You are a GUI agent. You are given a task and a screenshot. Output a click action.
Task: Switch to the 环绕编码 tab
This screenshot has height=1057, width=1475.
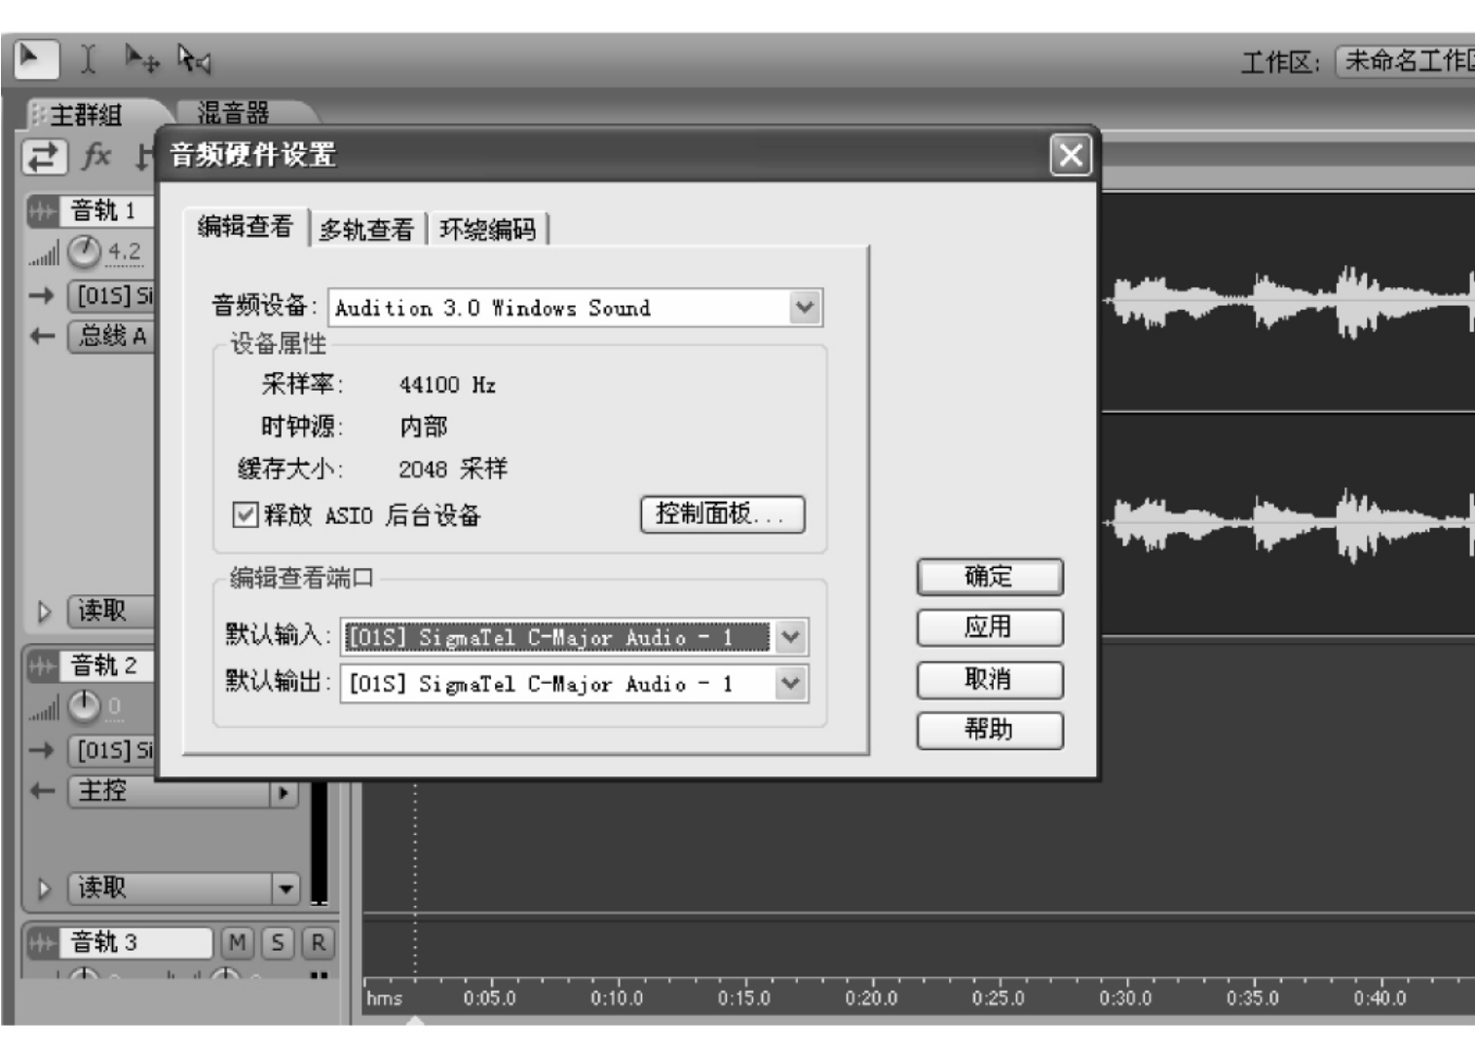[x=487, y=230]
